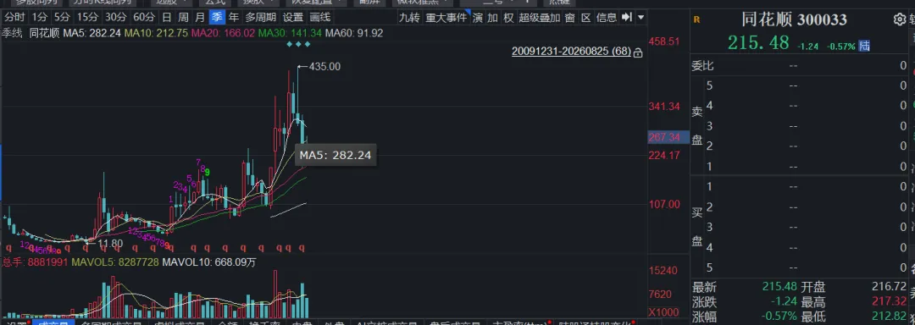Click the lock icon beside date range

point(638,52)
